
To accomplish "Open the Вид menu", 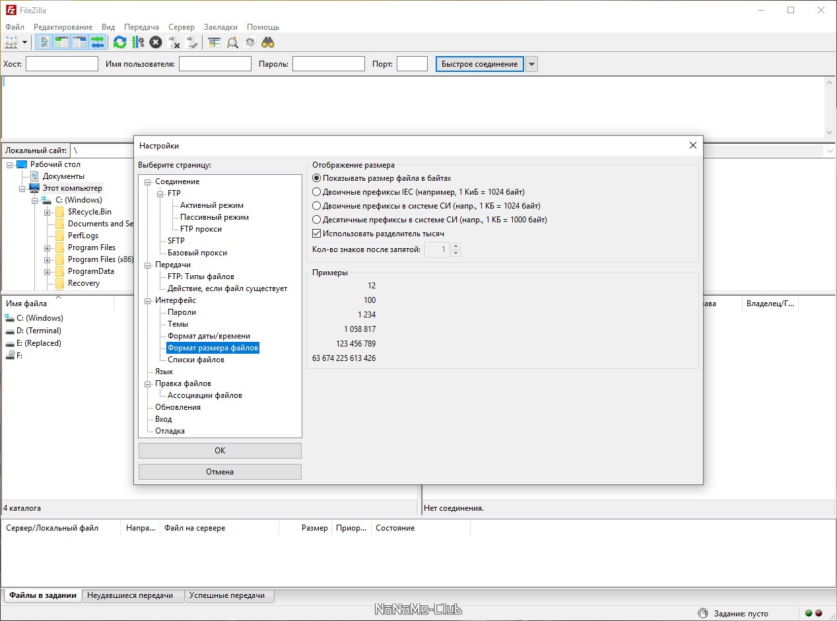I will tap(108, 27).
